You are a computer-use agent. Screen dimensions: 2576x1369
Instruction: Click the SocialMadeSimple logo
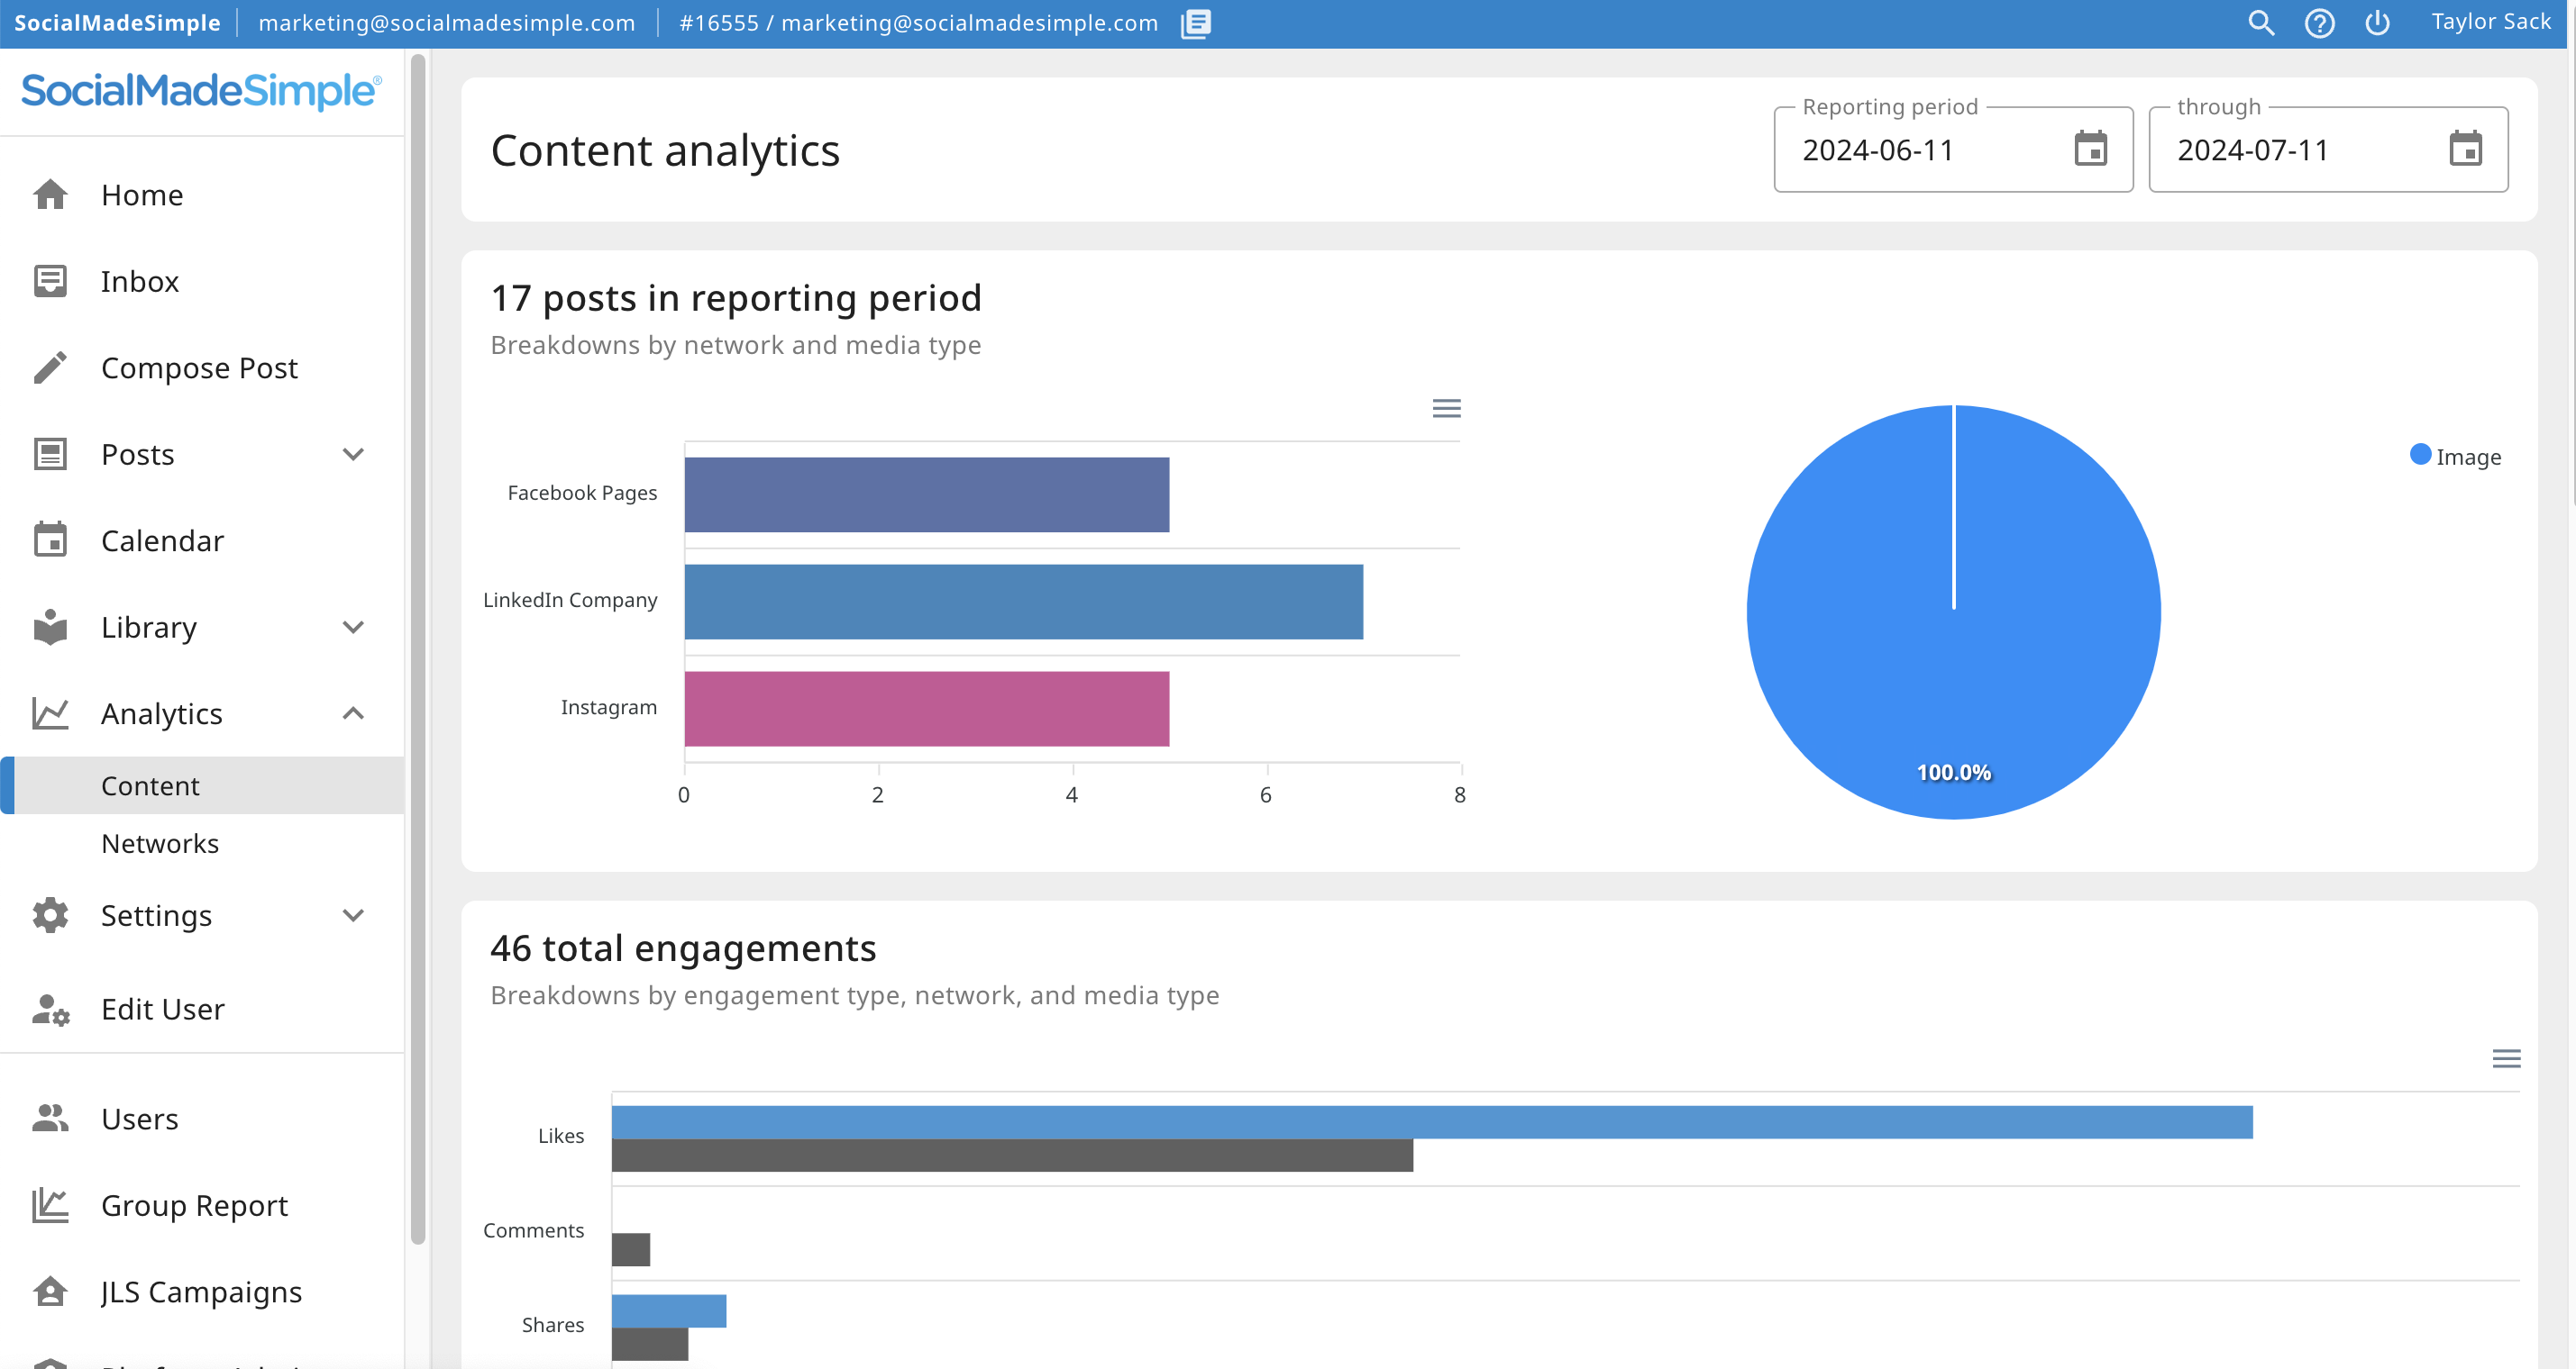click(x=201, y=91)
